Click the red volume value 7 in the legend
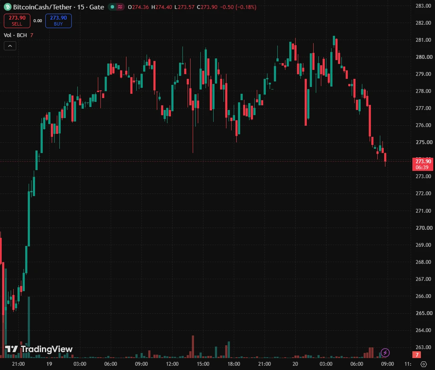This screenshot has width=435, height=370. pos(32,35)
